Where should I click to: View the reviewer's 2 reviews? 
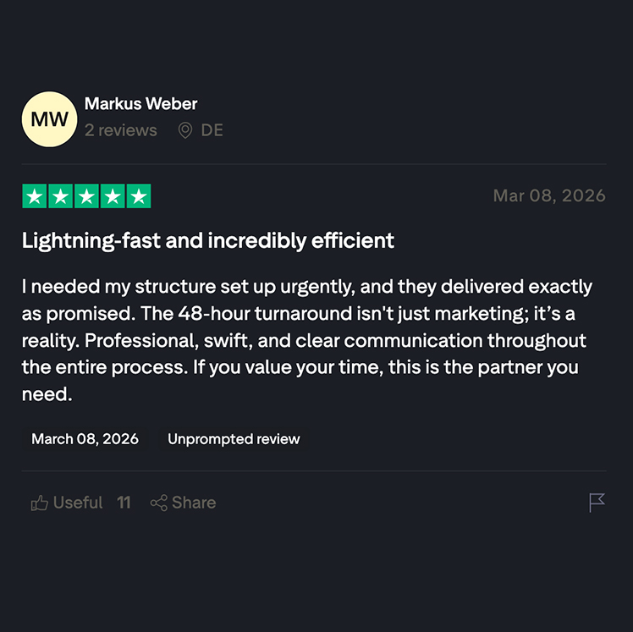(x=120, y=130)
